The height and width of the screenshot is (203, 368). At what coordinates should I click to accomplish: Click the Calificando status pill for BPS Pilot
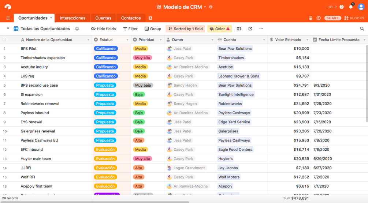(x=105, y=49)
